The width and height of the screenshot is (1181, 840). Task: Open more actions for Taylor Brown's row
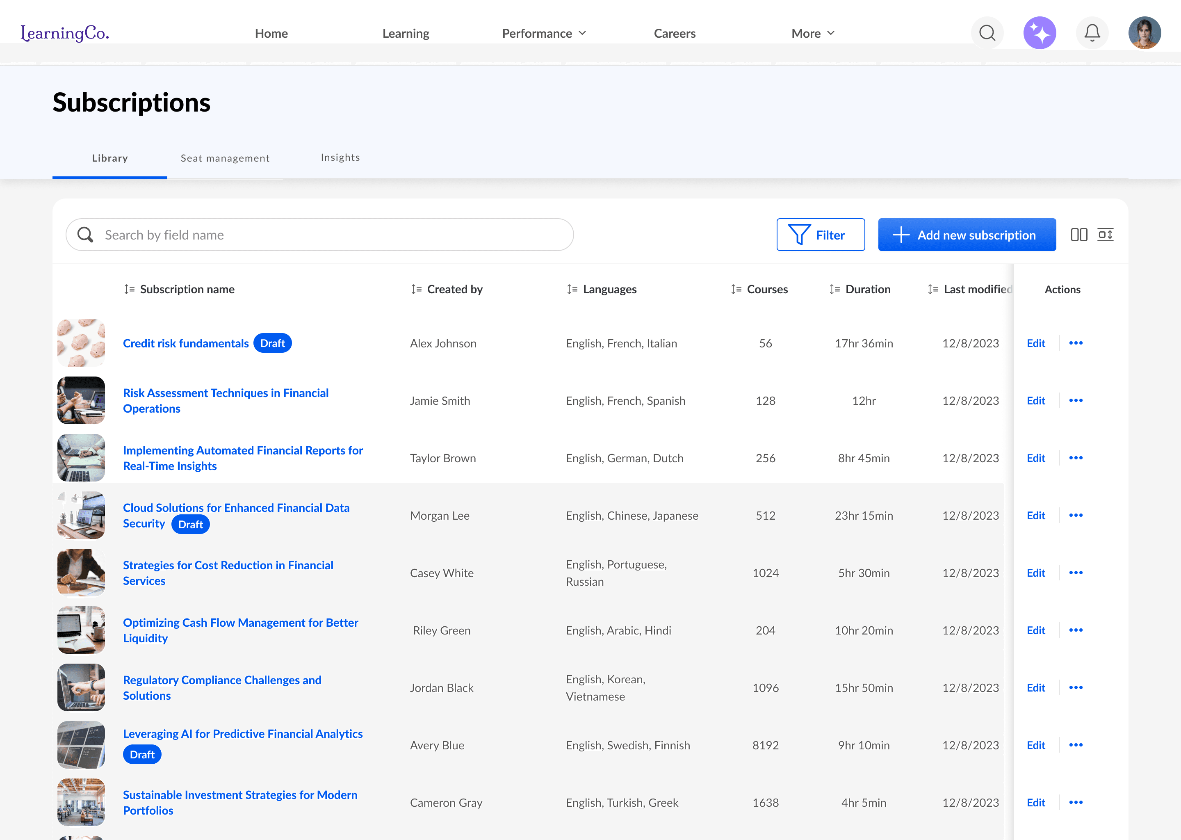point(1076,458)
